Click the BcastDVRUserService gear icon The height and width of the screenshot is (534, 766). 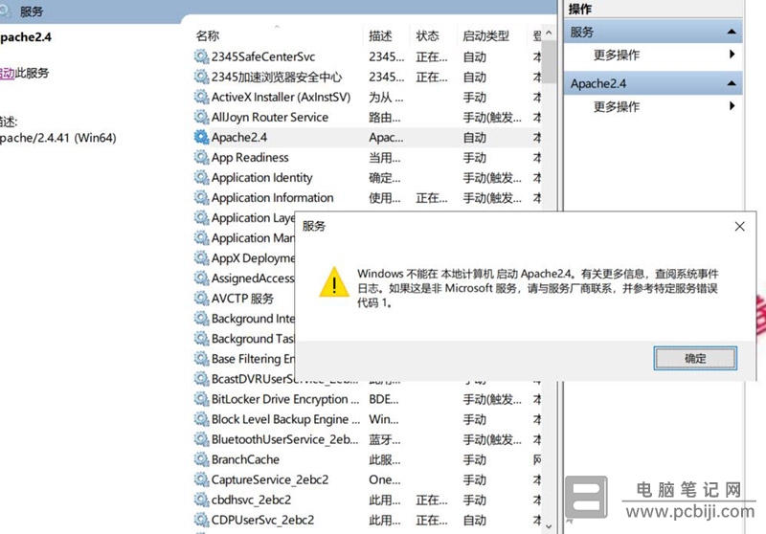[201, 379]
